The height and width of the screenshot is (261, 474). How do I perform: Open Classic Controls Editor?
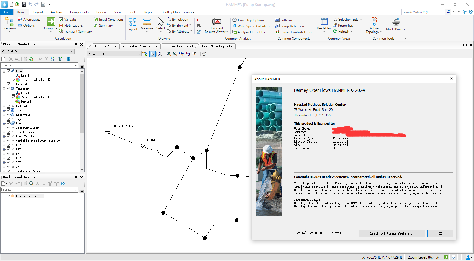[294, 32]
